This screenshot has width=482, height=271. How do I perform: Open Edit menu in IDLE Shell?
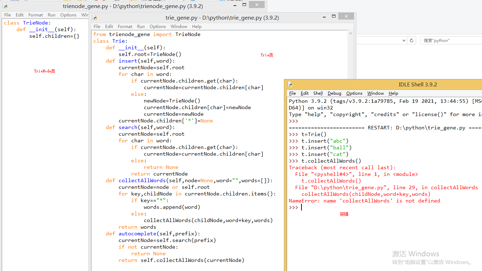pos(305,93)
